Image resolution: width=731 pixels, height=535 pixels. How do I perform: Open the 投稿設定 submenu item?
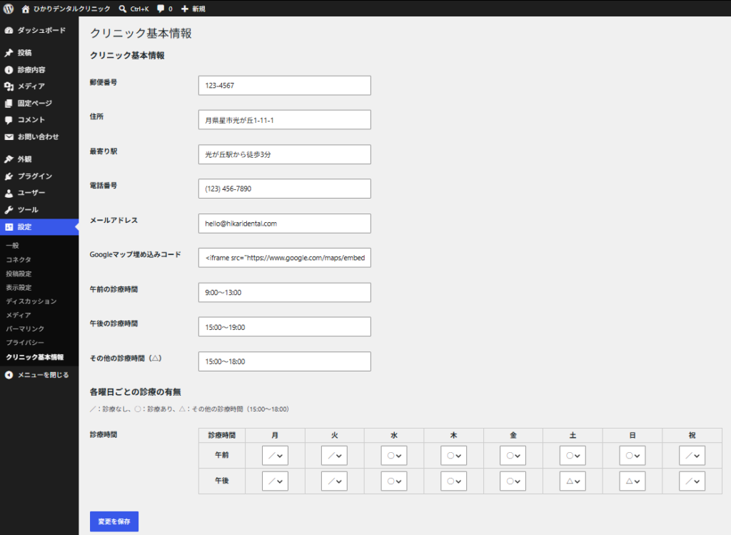click(19, 274)
